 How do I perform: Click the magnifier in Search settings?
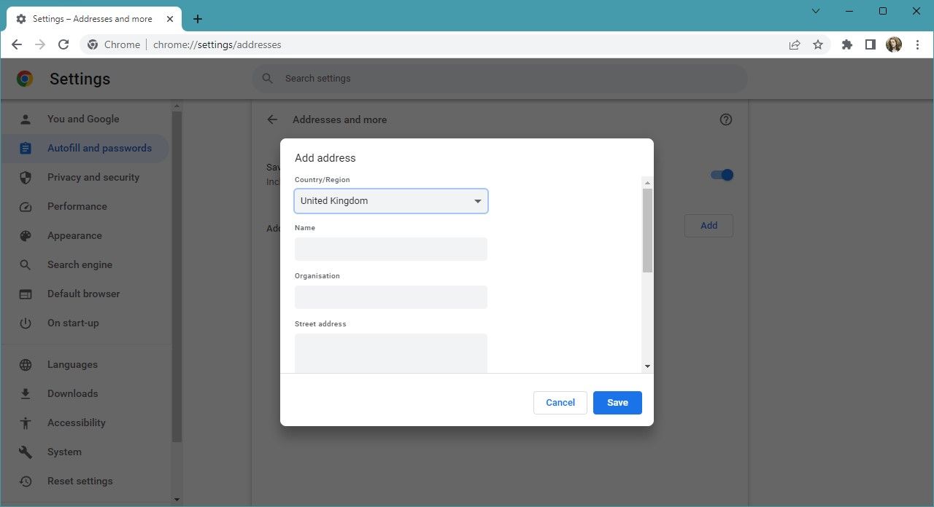tap(267, 78)
